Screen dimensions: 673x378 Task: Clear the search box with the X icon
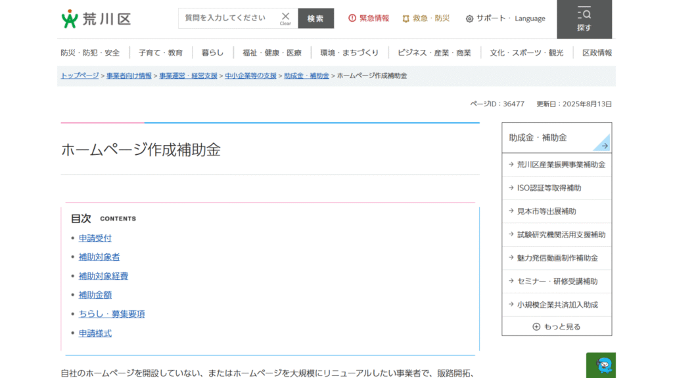pyautogui.click(x=285, y=18)
